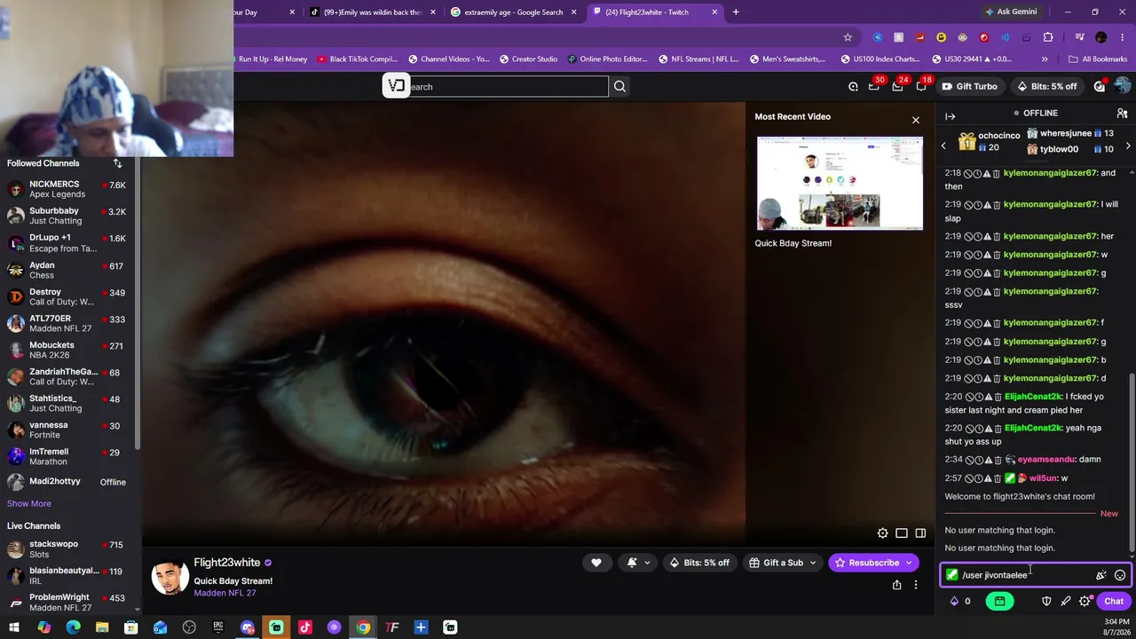
Task: Open Flight23white channel avatar
Action: tap(170, 578)
